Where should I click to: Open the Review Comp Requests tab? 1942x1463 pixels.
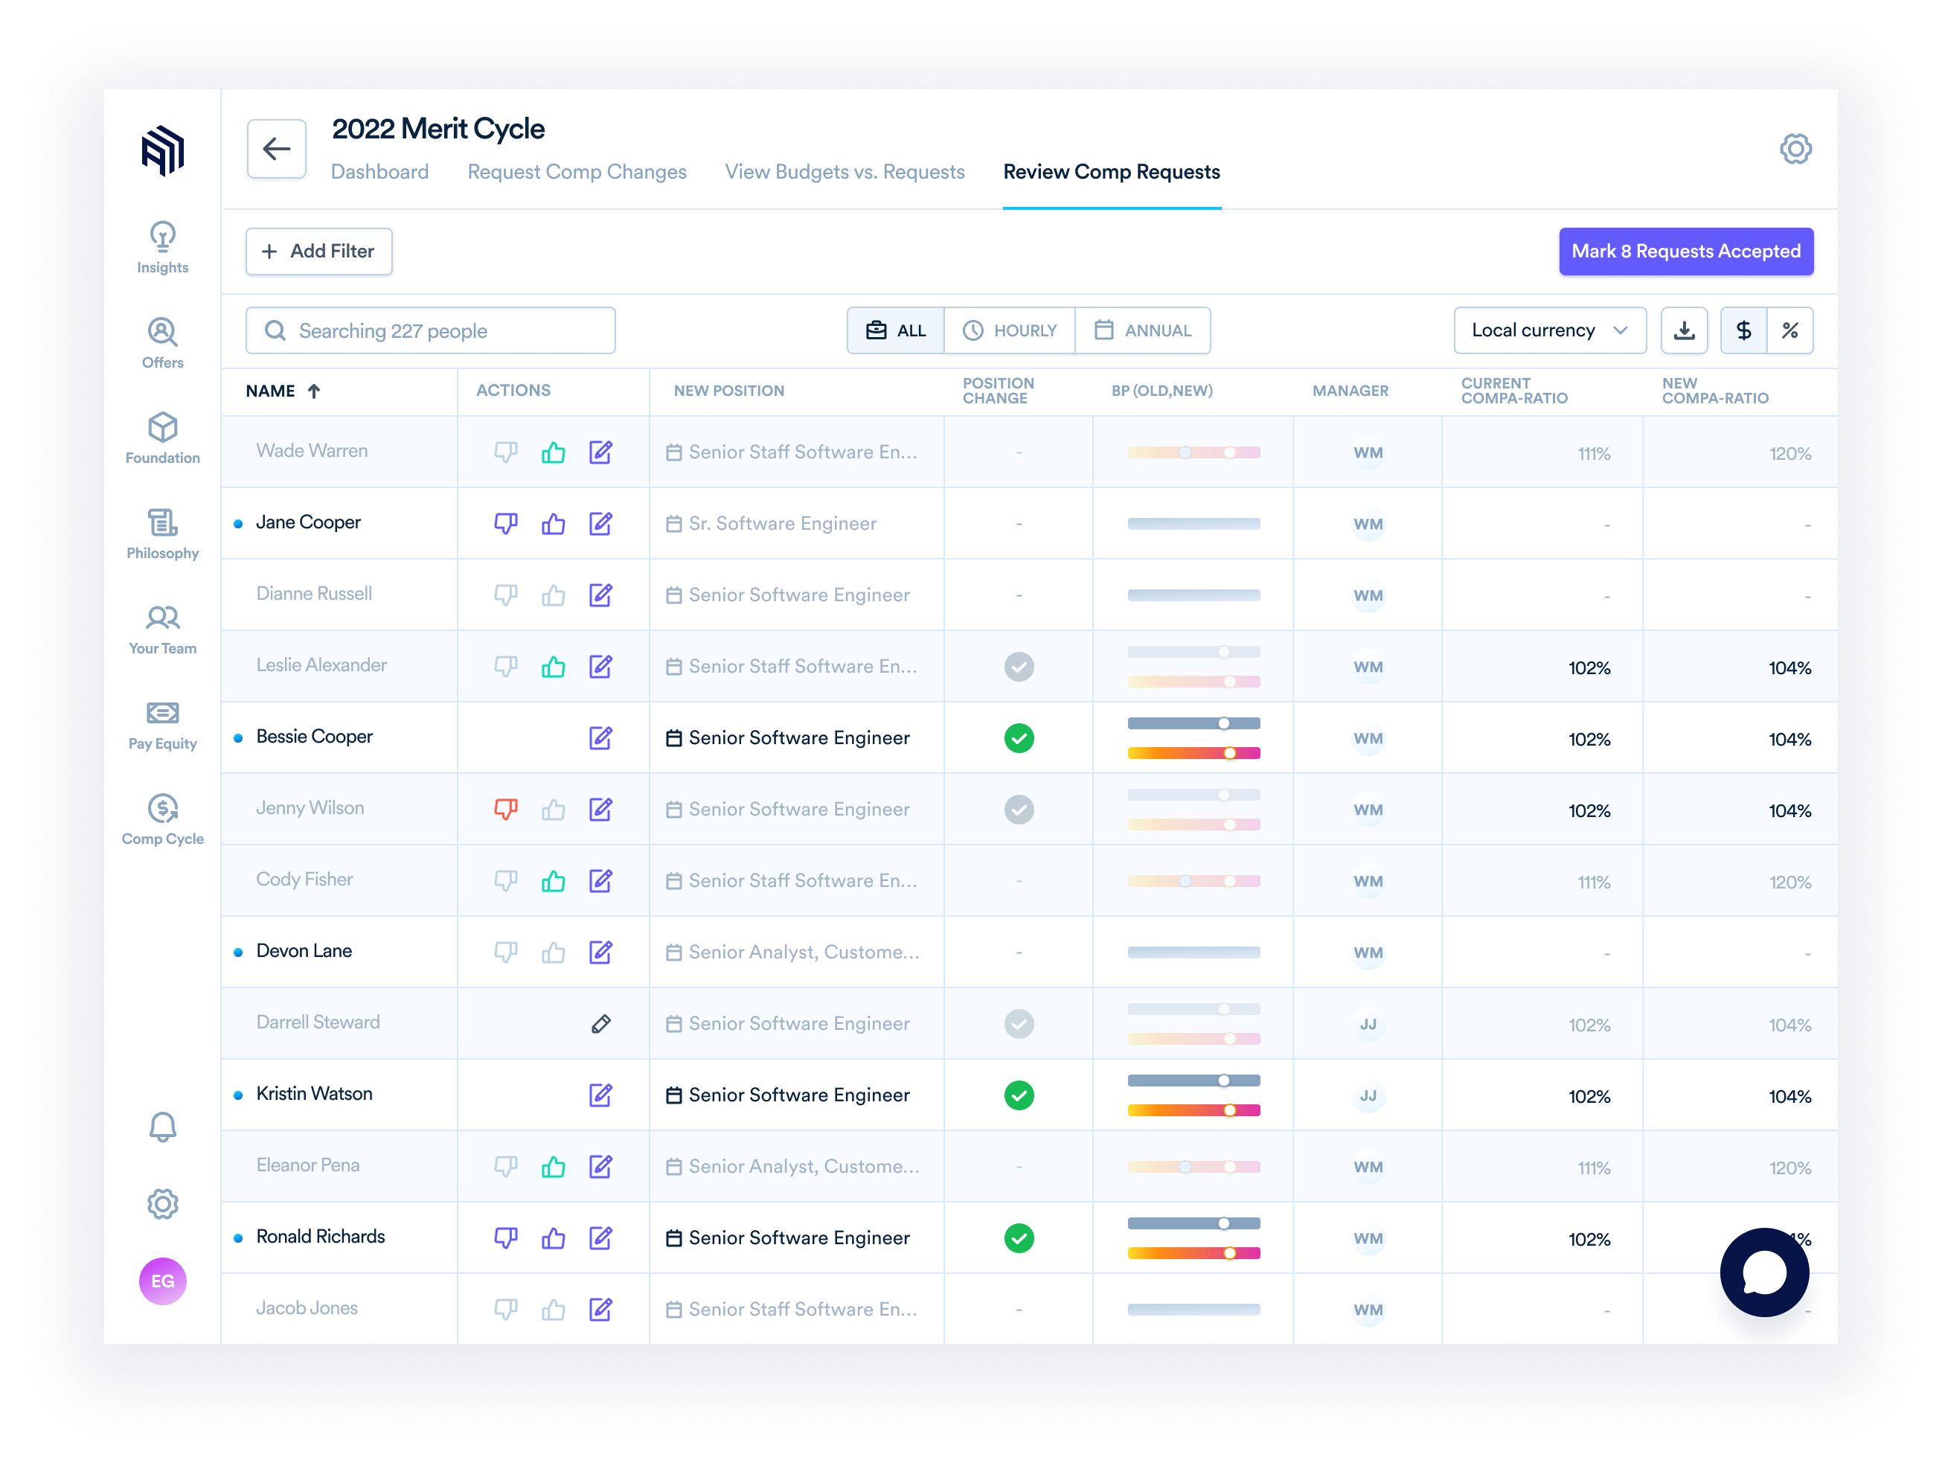tap(1112, 171)
